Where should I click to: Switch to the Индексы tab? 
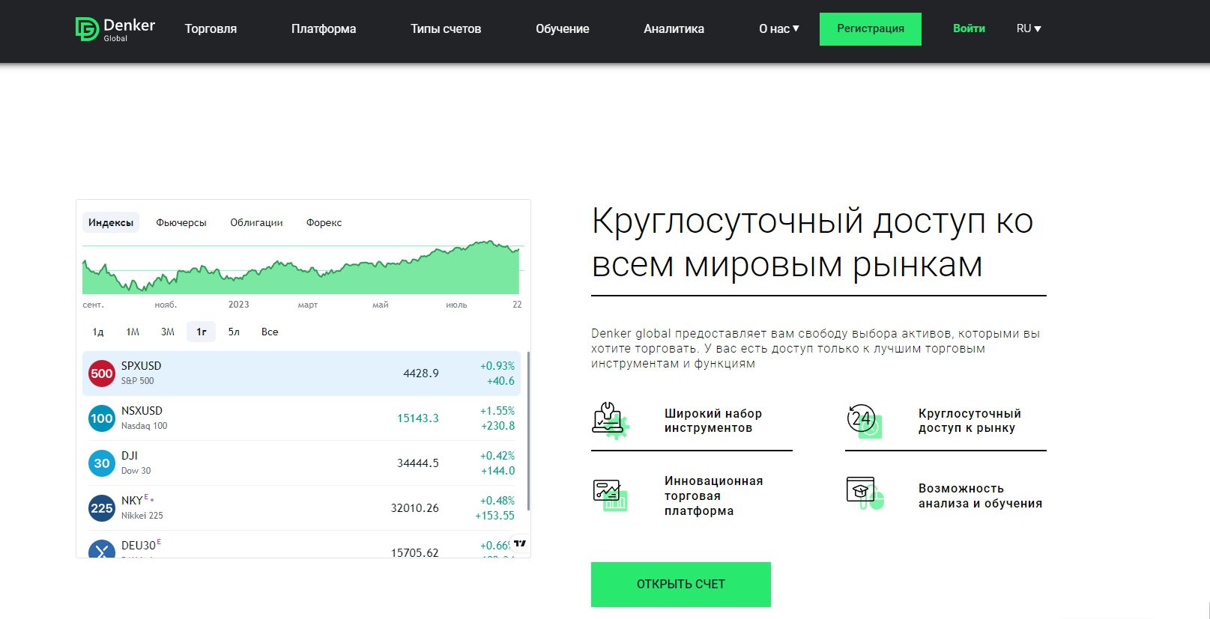coord(111,222)
